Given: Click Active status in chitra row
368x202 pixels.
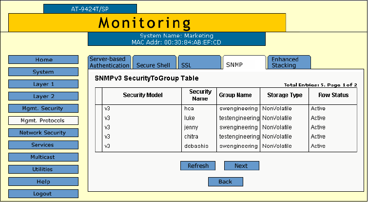Looking at the screenshot, I should (318, 137).
